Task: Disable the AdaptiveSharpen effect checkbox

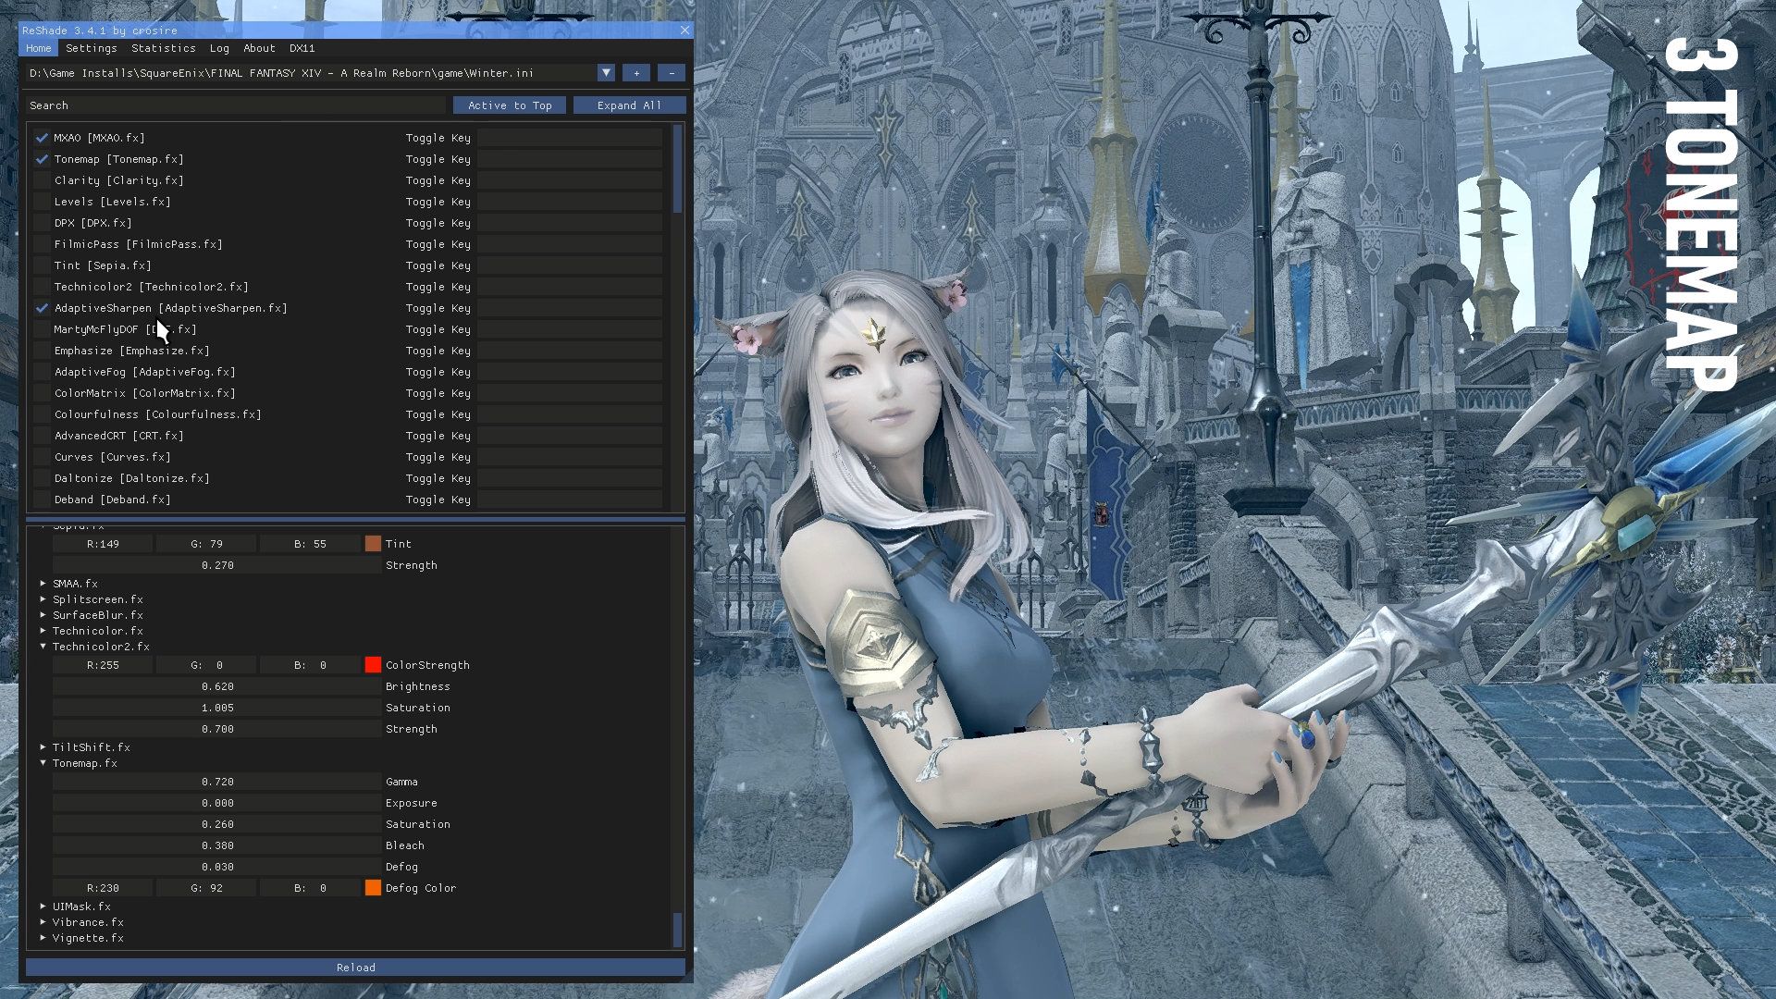Action: point(42,308)
